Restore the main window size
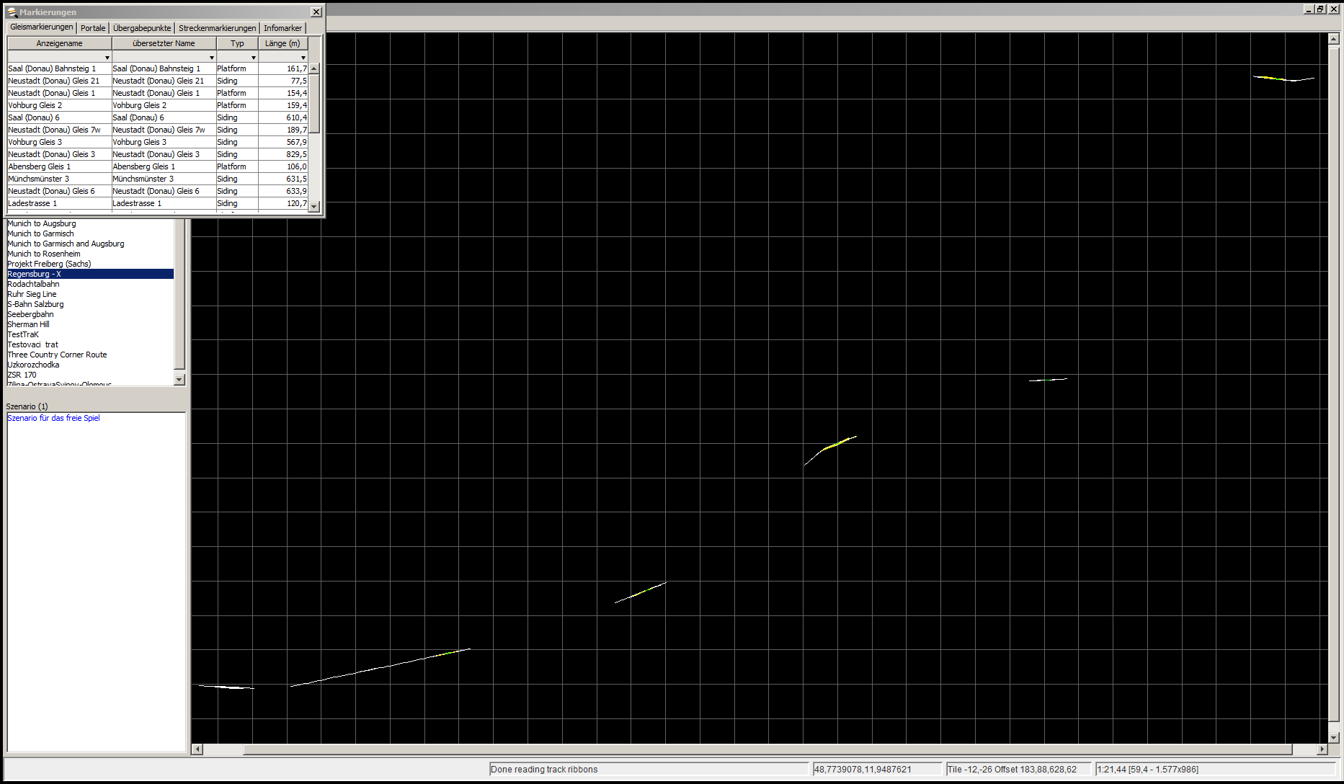1344x784 pixels. 1321,9
